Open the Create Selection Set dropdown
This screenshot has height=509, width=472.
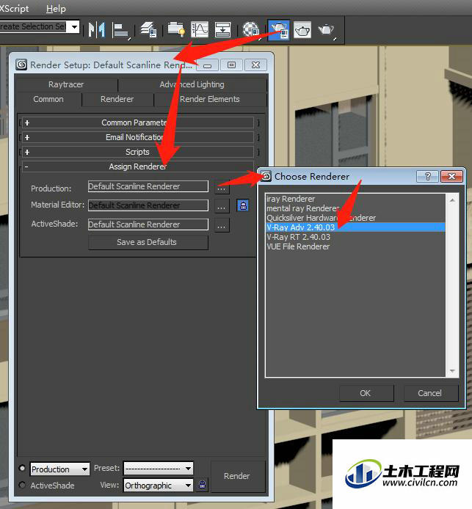pos(74,26)
